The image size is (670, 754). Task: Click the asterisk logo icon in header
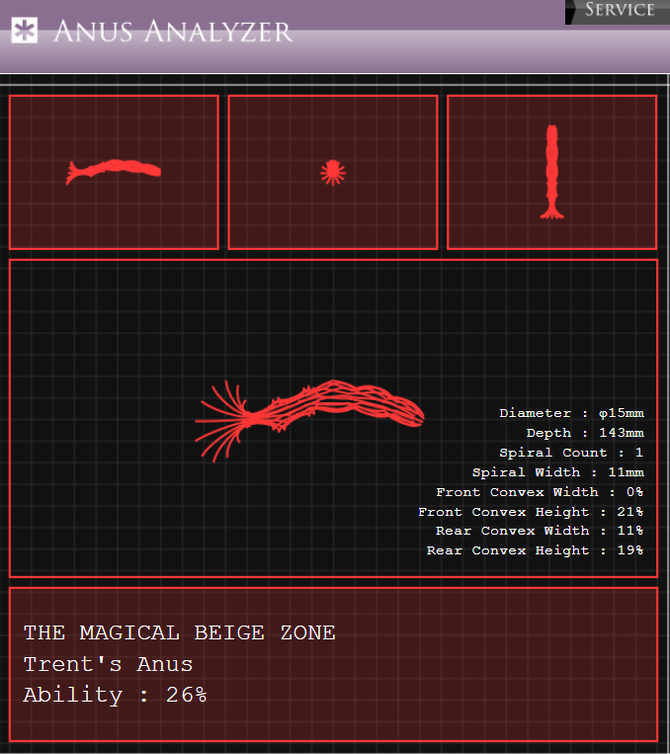(24, 31)
